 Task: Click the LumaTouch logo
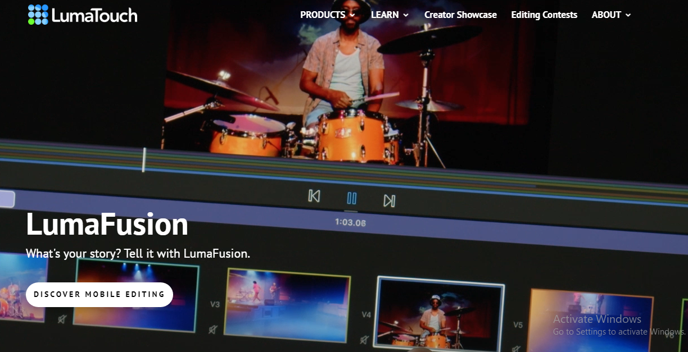[x=83, y=15]
